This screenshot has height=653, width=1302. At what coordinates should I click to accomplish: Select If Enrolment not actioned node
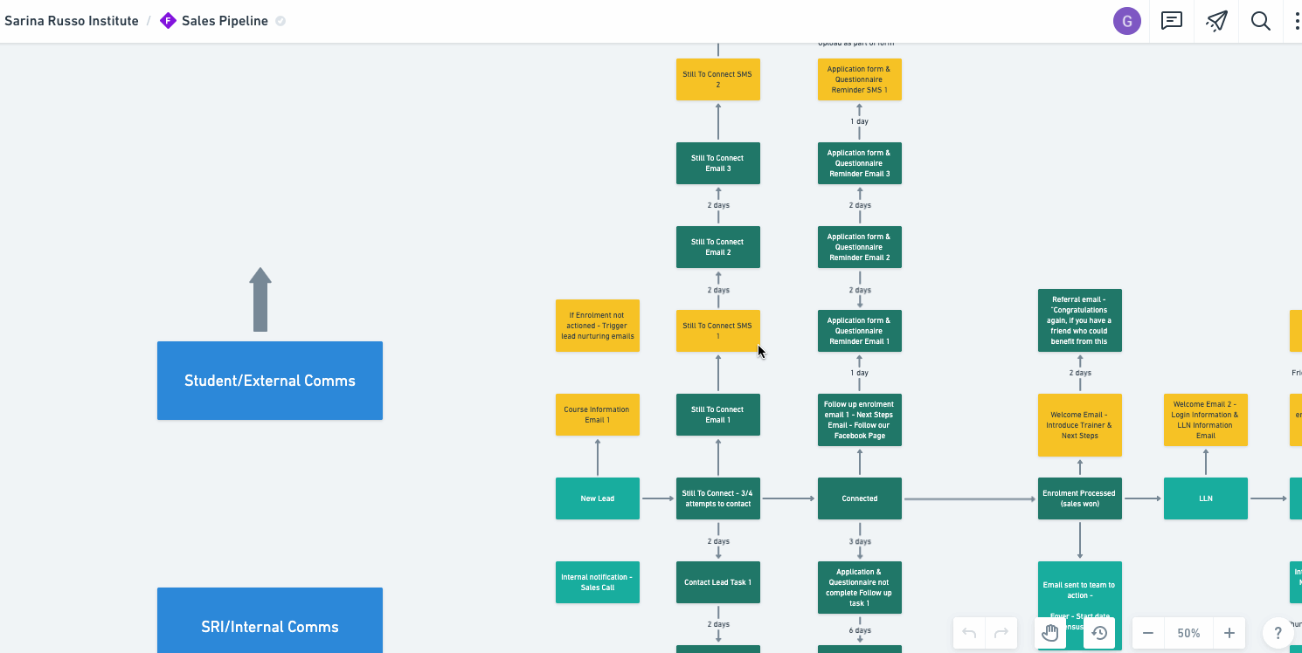(598, 326)
